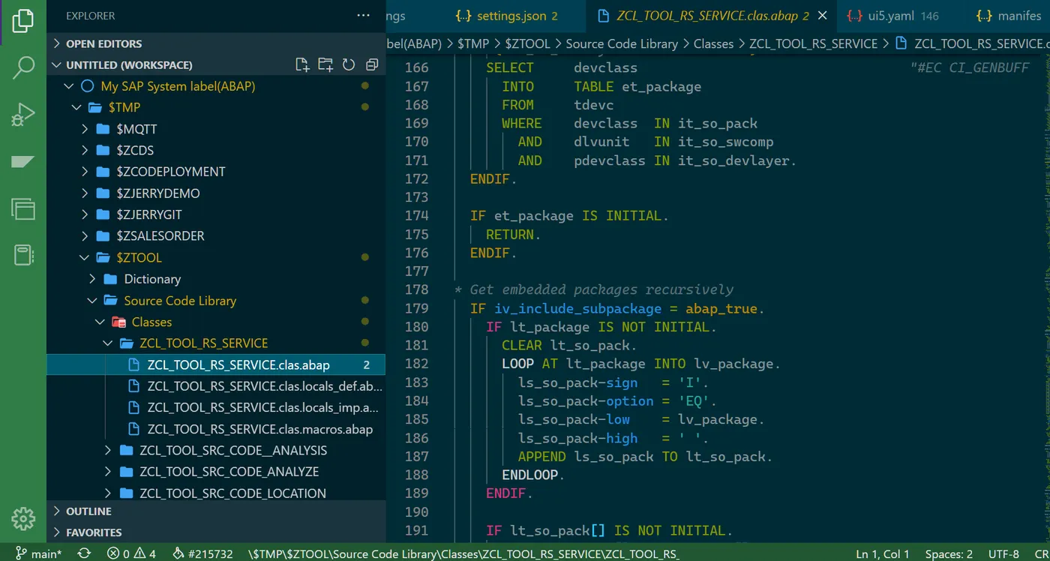Refresh the Explorer tree

(349, 64)
